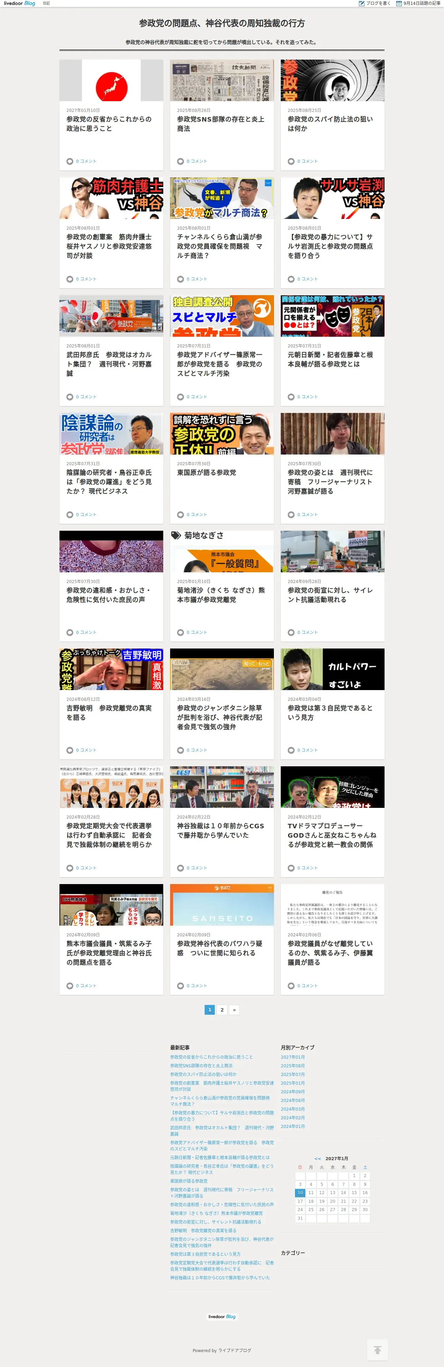Click comment bubble icon on the 菊地渚沙 熊本市議 post
This screenshot has height=1367, width=444.
pos(180,633)
